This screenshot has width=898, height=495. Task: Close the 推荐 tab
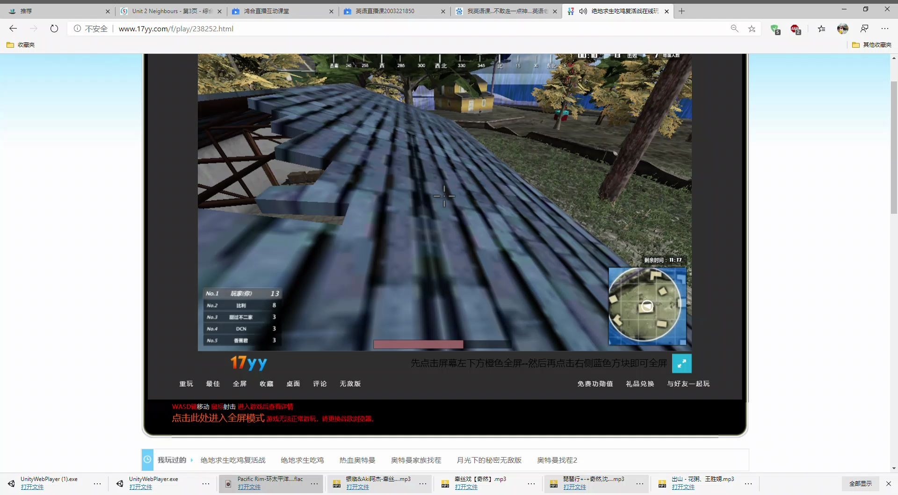click(x=108, y=11)
